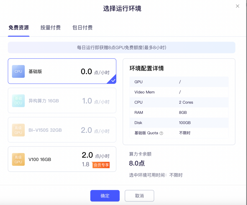Viewport: 247px width, 205px height.
Task: Confirm selection with the 确定 button
Action: (105, 196)
